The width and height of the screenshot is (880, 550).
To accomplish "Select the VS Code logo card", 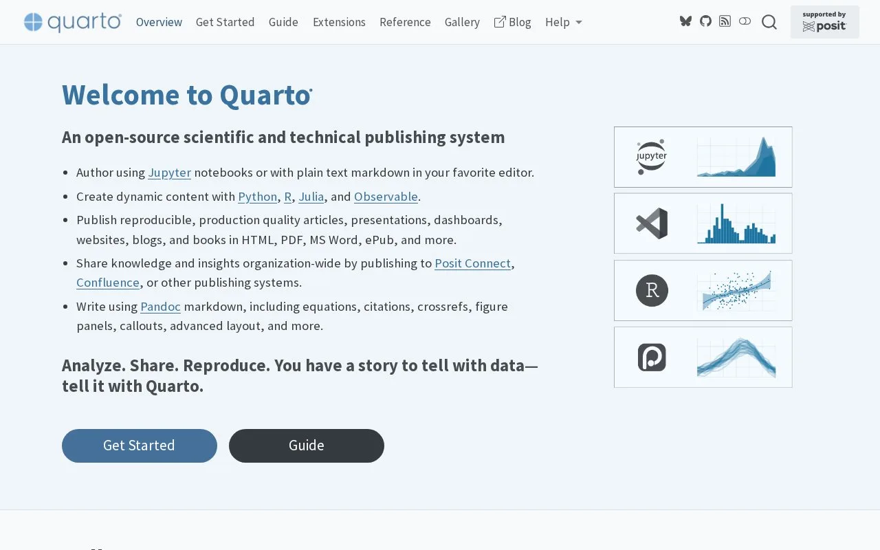I will coord(703,223).
